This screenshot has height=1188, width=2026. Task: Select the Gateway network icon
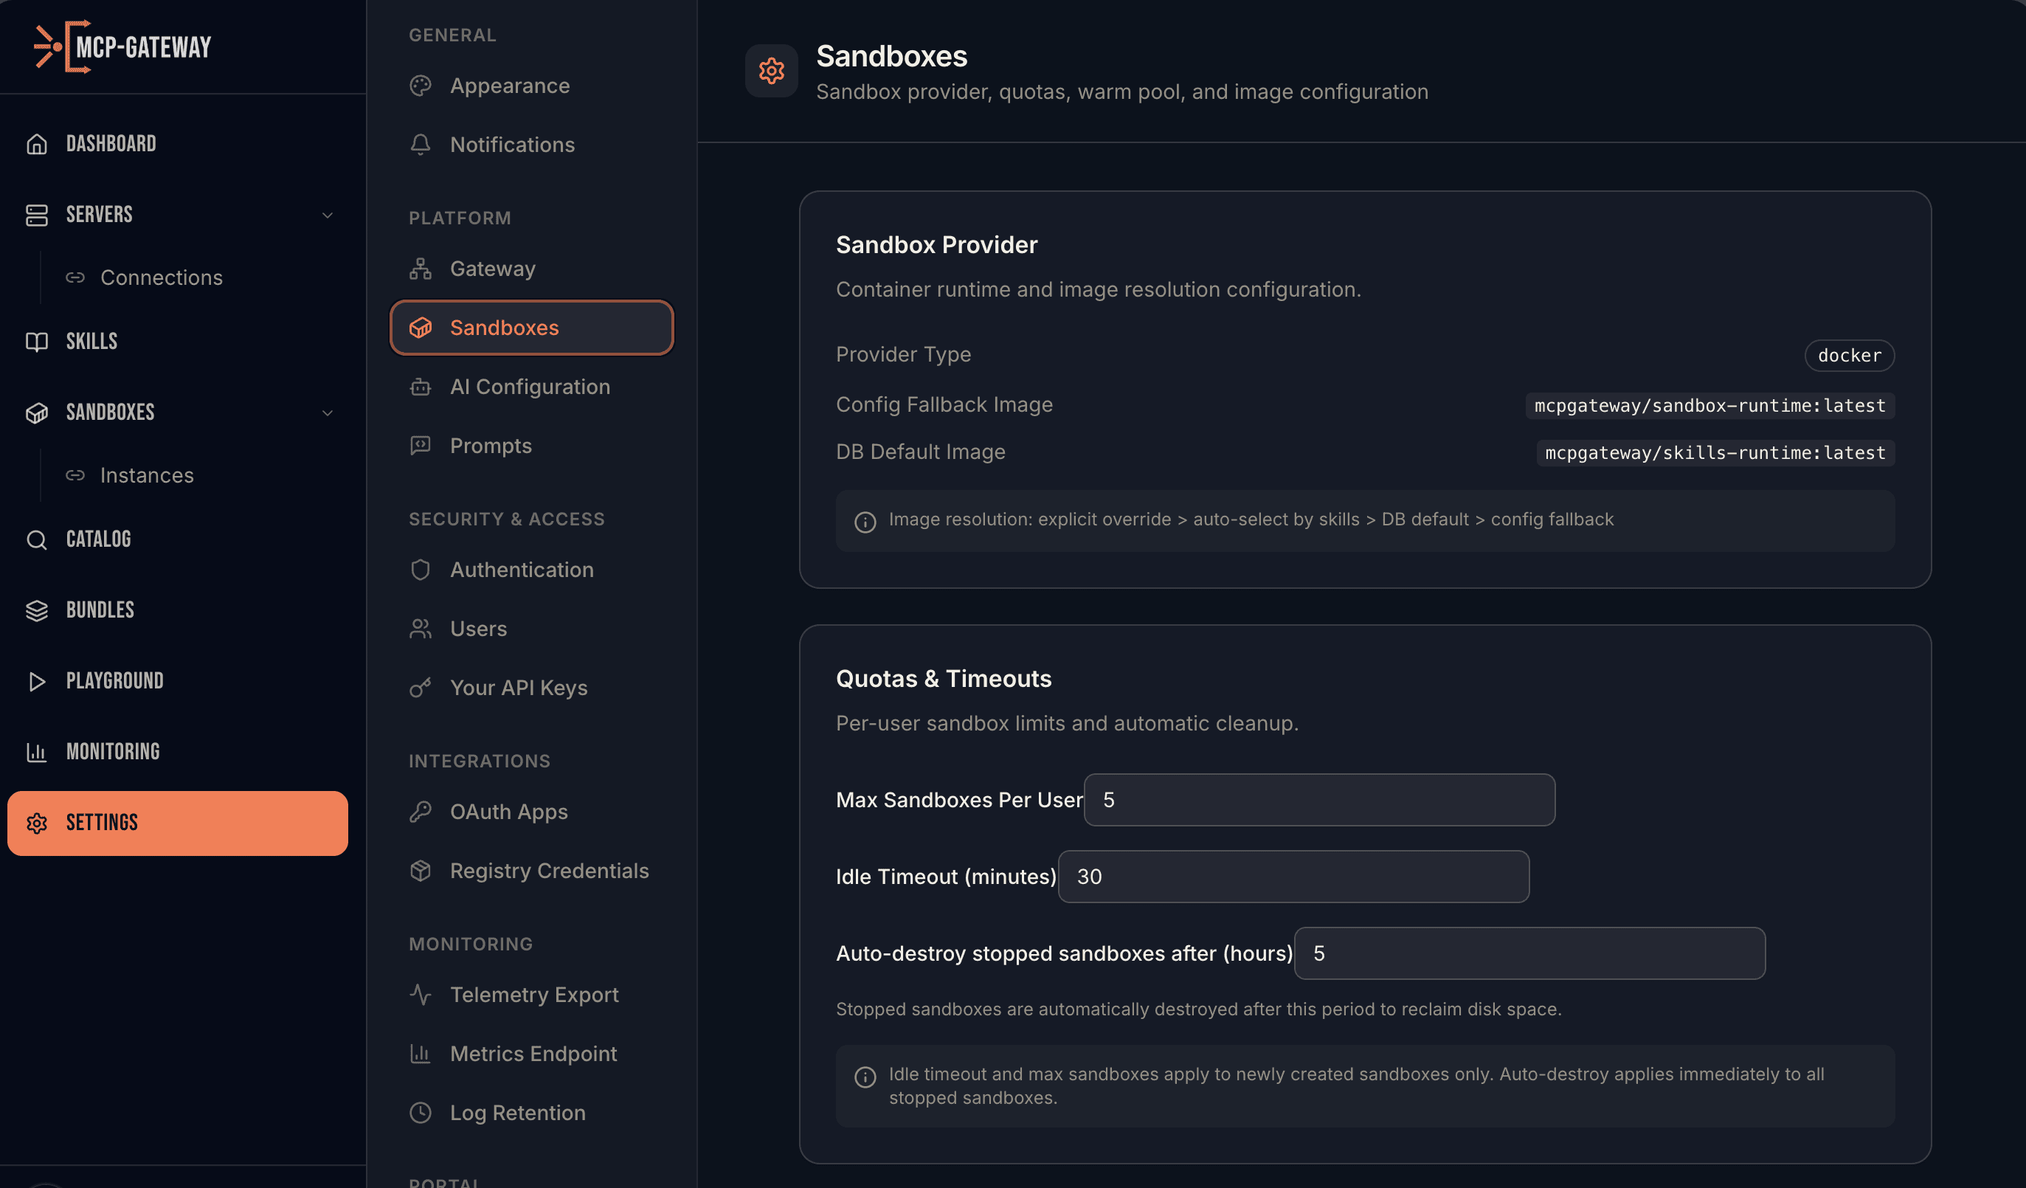point(421,269)
